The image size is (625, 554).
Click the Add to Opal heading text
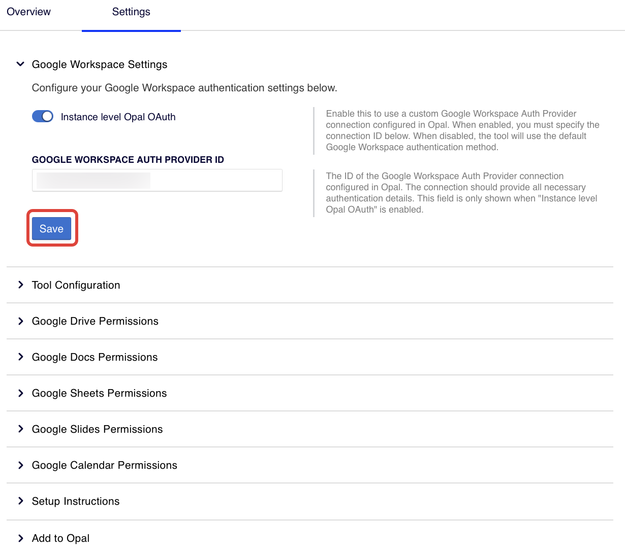click(x=61, y=538)
